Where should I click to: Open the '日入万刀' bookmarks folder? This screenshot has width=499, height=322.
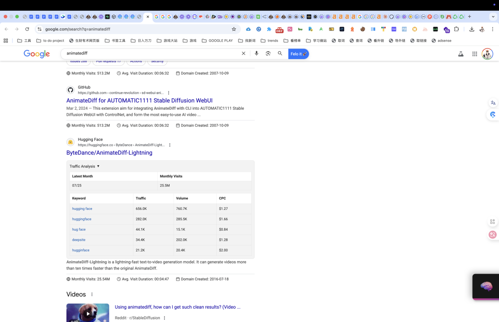point(141,41)
